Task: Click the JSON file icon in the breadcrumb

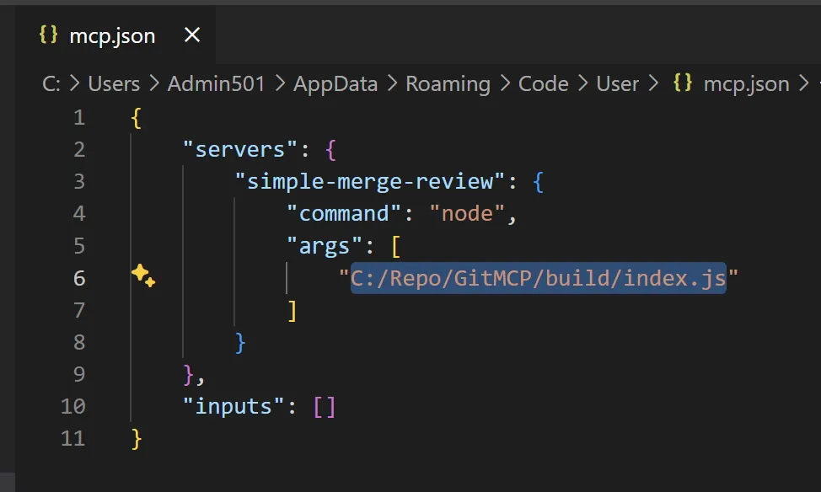Action: click(682, 84)
